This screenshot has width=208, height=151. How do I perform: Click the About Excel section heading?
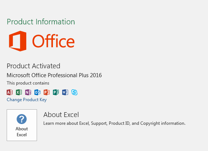[x=61, y=114]
